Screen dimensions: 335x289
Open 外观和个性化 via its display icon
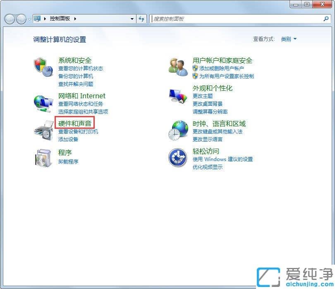(x=178, y=96)
